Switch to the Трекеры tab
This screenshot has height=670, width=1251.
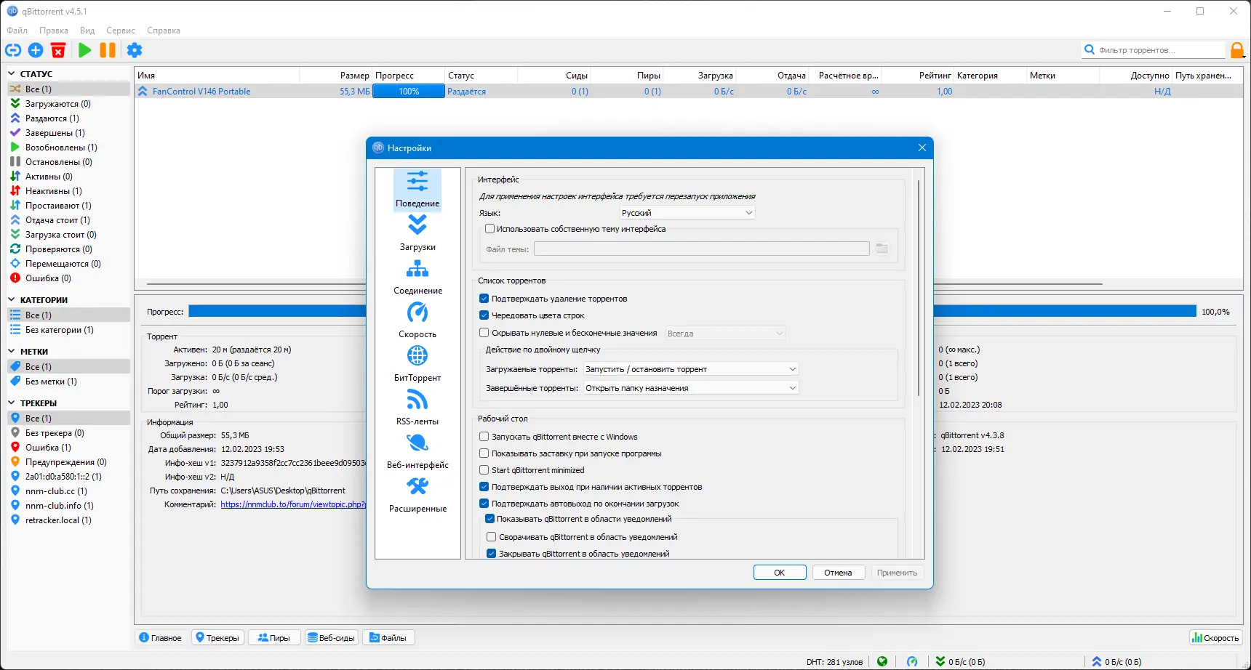click(217, 638)
